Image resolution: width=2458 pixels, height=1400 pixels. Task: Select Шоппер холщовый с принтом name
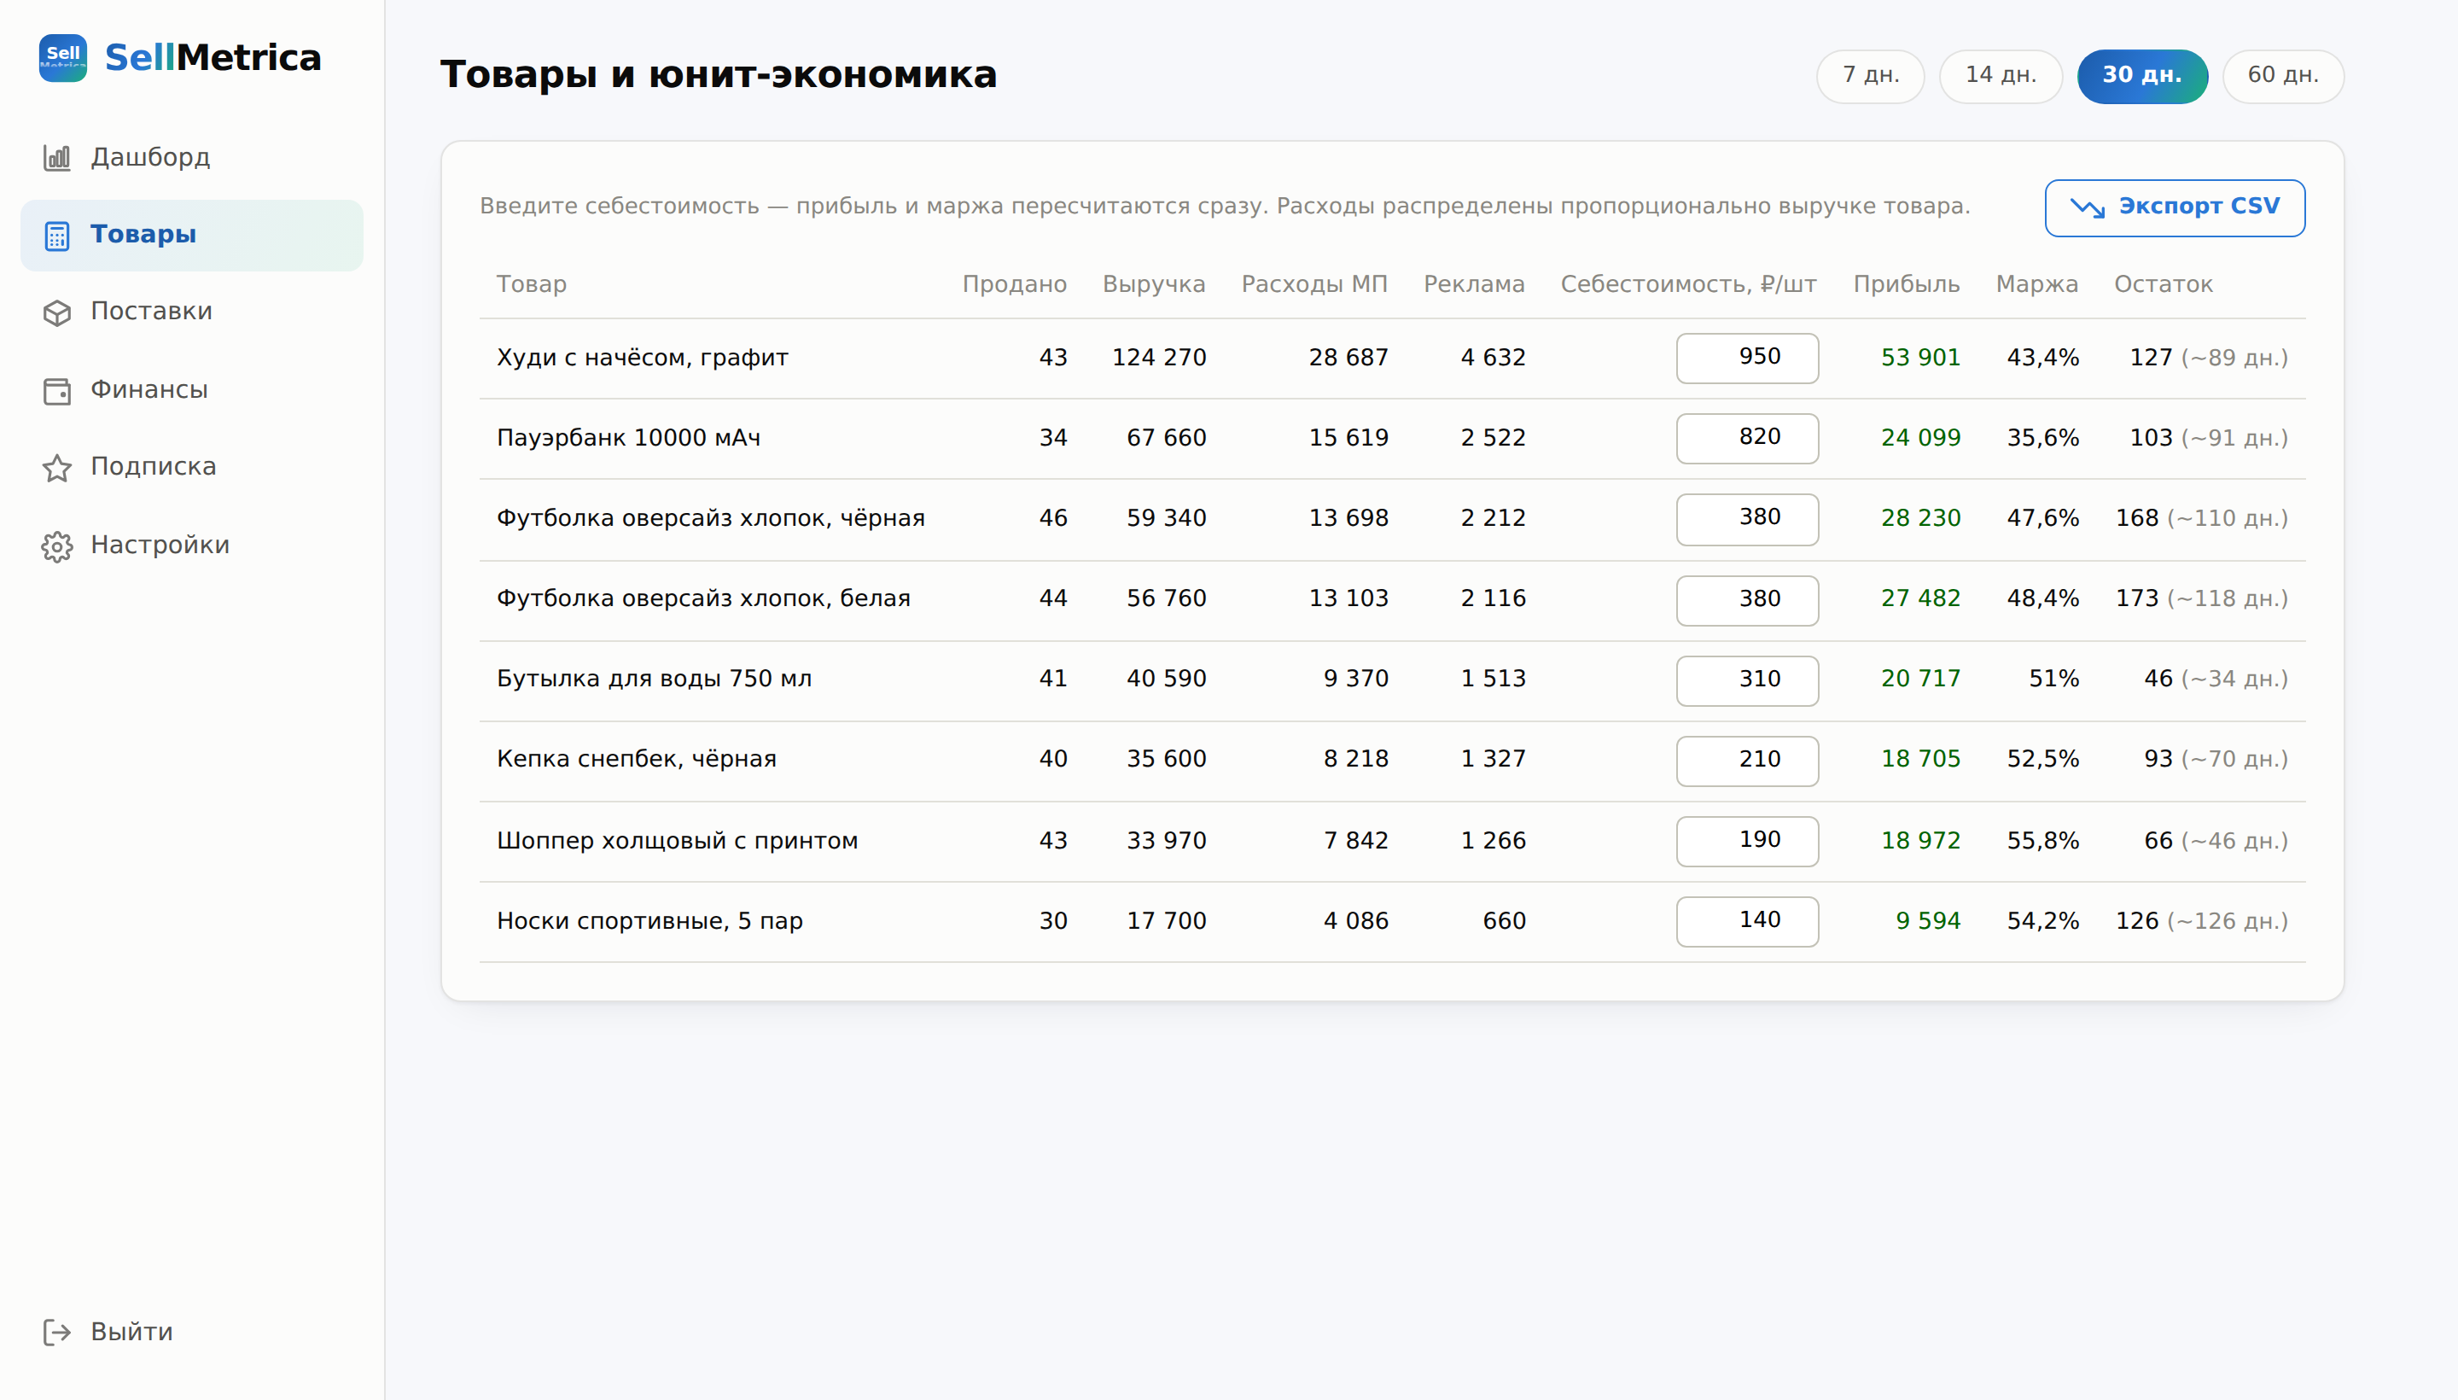click(677, 842)
